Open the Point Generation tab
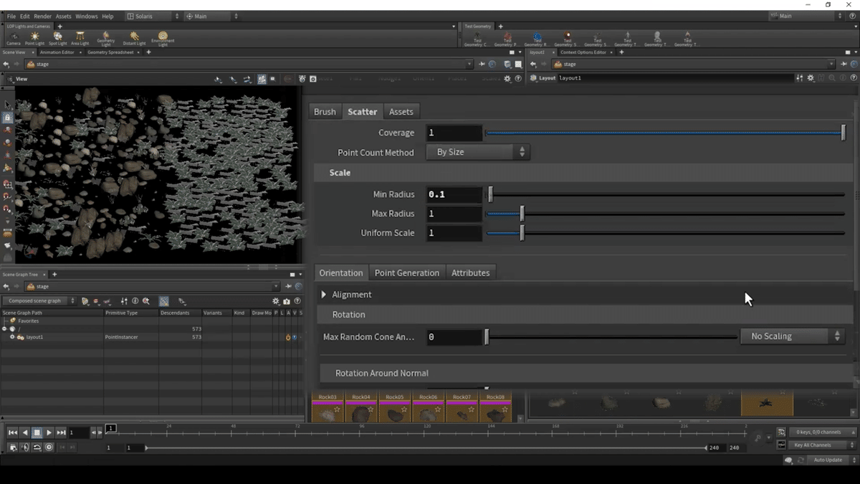 [x=406, y=272]
